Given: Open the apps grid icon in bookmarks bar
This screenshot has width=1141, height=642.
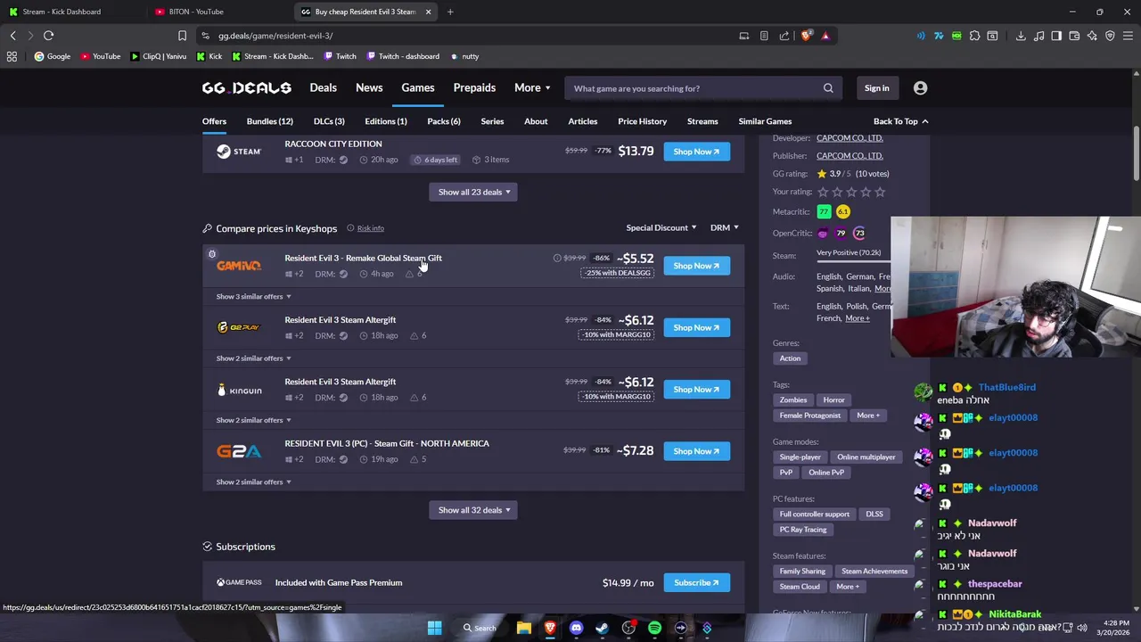Looking at the screenshot, I should [12, 56].
